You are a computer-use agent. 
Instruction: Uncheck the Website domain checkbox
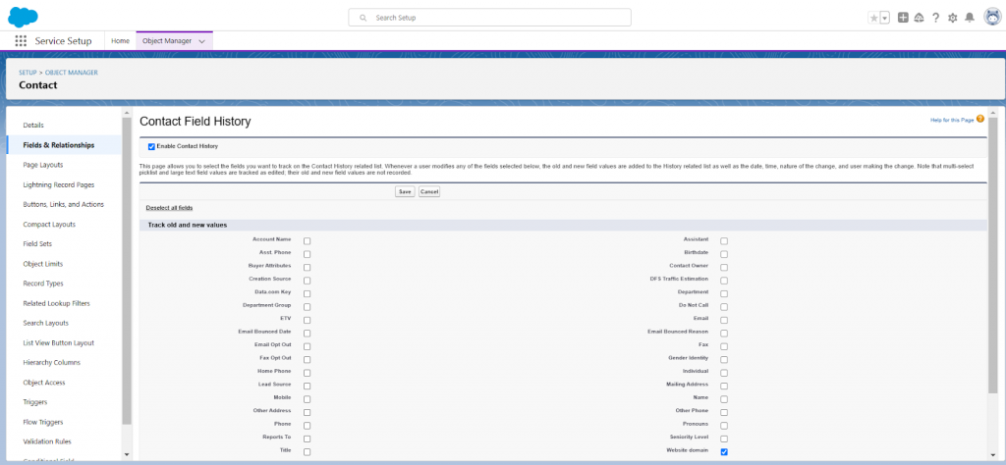pos(724,452)
